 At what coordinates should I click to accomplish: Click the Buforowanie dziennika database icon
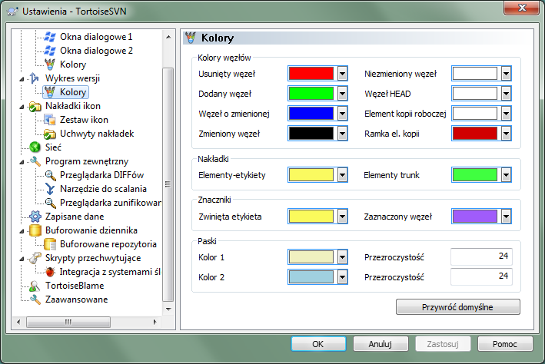(35, 230)
